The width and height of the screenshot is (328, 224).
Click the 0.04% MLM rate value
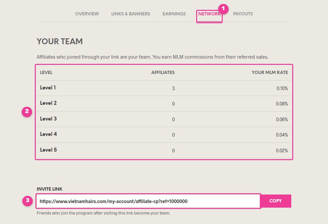tap(282, 135)
